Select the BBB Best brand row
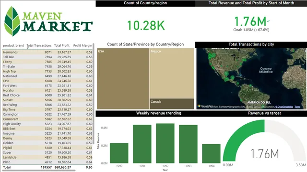The height and width of the screenshot is (172, 307). click(x=47, y=129)
